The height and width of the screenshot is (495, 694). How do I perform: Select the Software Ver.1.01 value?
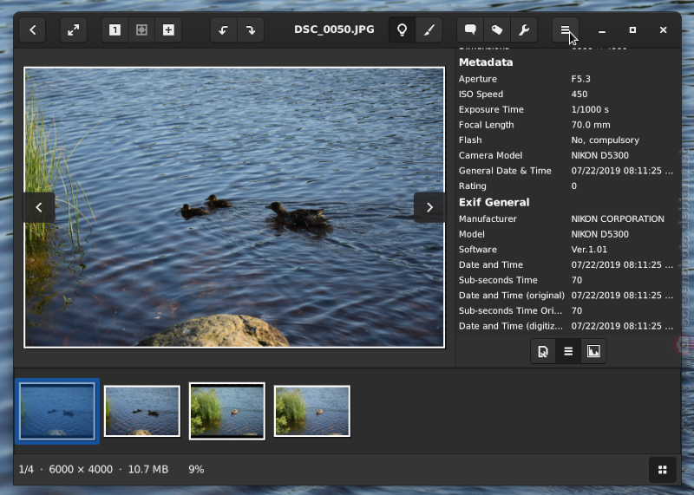(589, 250)
